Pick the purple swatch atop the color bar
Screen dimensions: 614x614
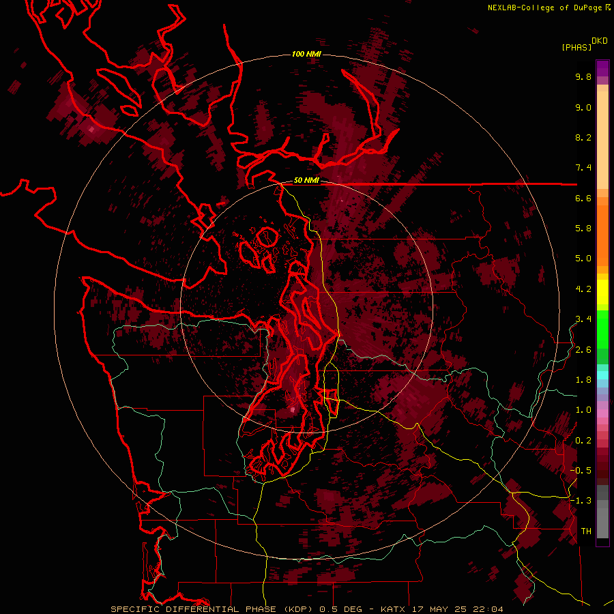click(x=602, y=68)
